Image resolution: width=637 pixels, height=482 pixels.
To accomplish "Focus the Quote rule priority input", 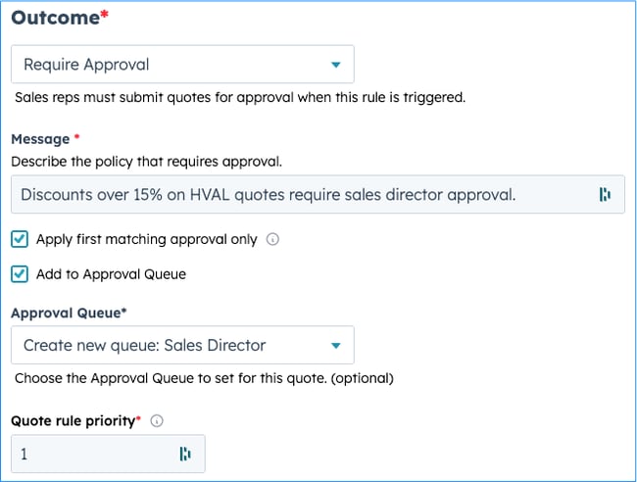I will (x=93, y=454).
